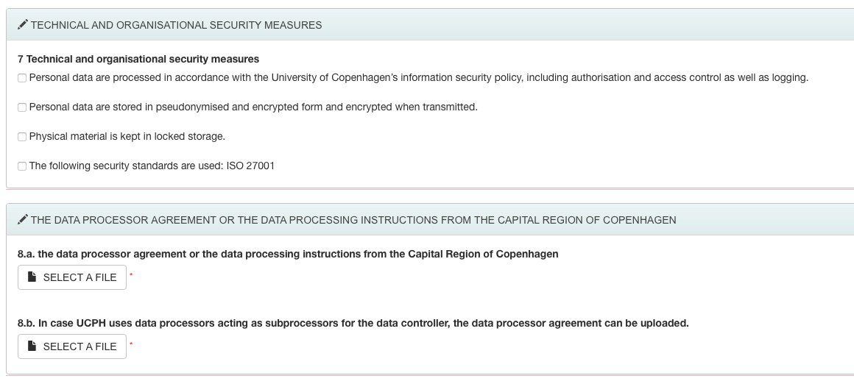Click the file icon in the 8.a upload button
The image size is (854, 384).
pos(32,277)
